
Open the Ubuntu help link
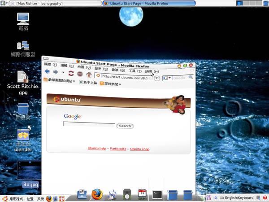(x=97, y=148)
